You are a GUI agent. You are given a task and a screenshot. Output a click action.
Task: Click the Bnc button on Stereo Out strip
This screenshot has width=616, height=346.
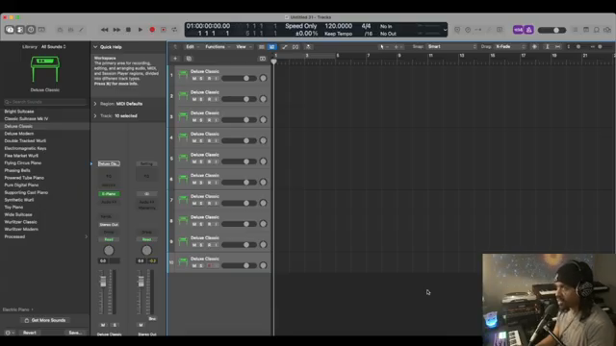(x=152, y=319)
